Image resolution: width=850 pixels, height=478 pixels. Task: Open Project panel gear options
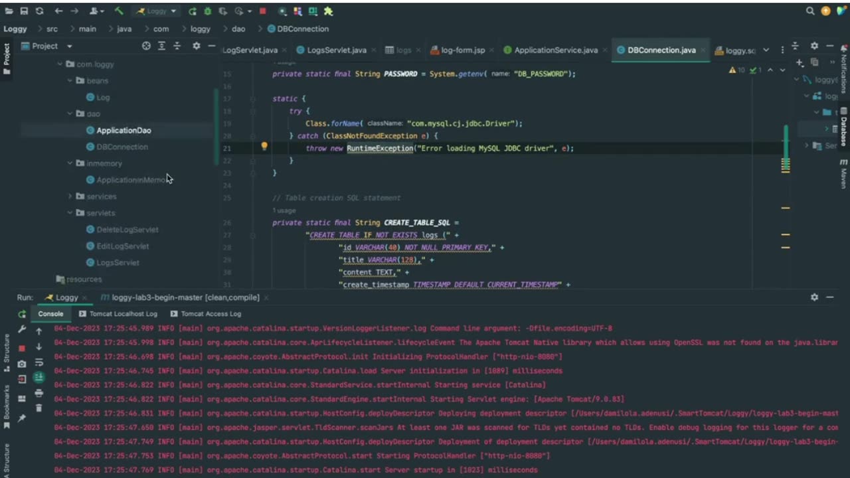click(x=196, y=46)
